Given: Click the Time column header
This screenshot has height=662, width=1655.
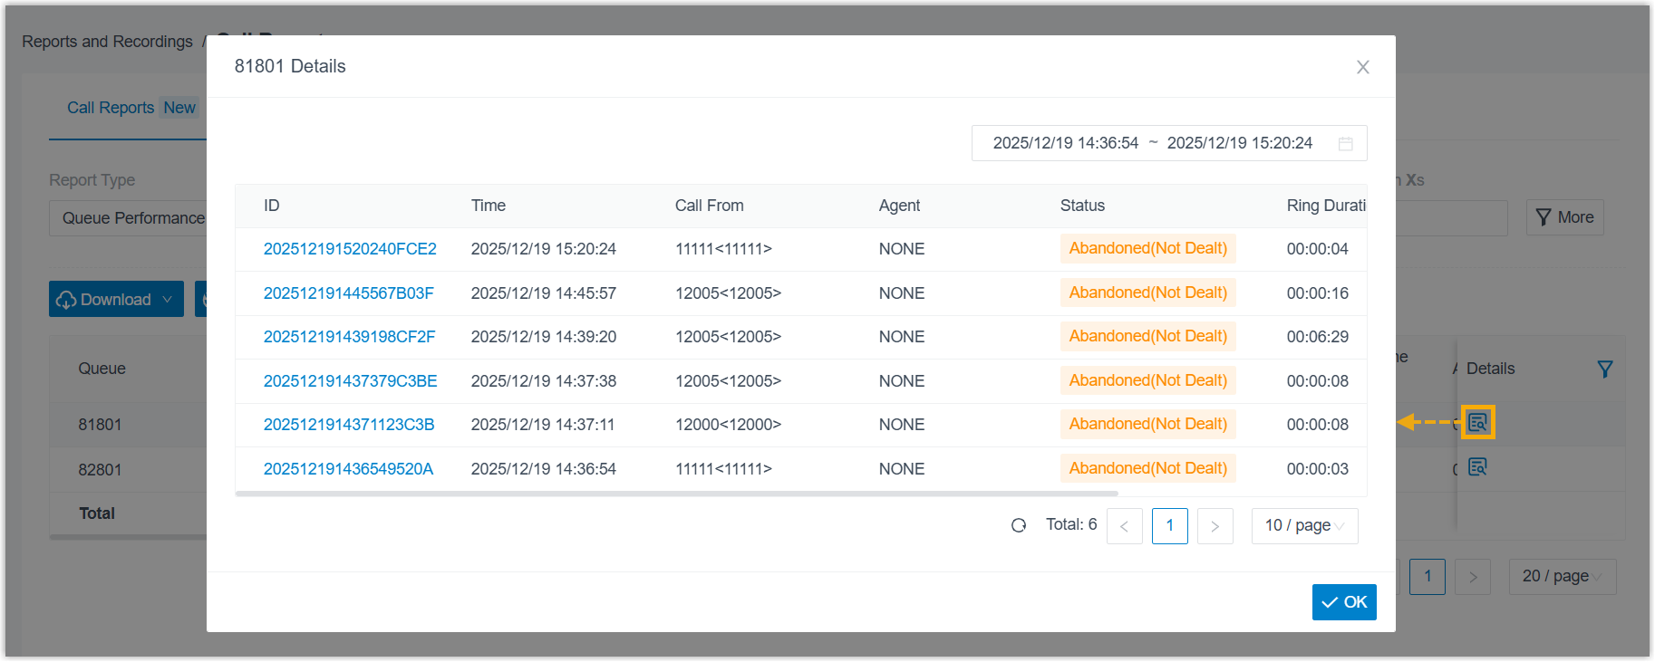Looking at the screenshot, I should pyautogui.click(x=489, y=206).
